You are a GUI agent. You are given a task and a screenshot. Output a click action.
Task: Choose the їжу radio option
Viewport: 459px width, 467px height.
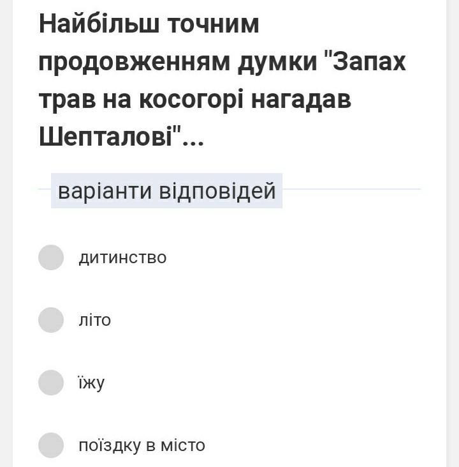point(51,383)
